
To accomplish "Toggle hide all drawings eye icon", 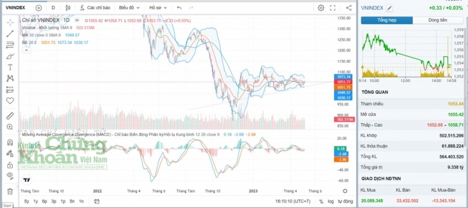I will (x=10, y=176).
